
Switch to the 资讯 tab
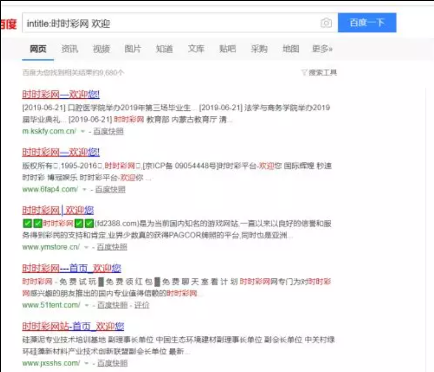69,49
